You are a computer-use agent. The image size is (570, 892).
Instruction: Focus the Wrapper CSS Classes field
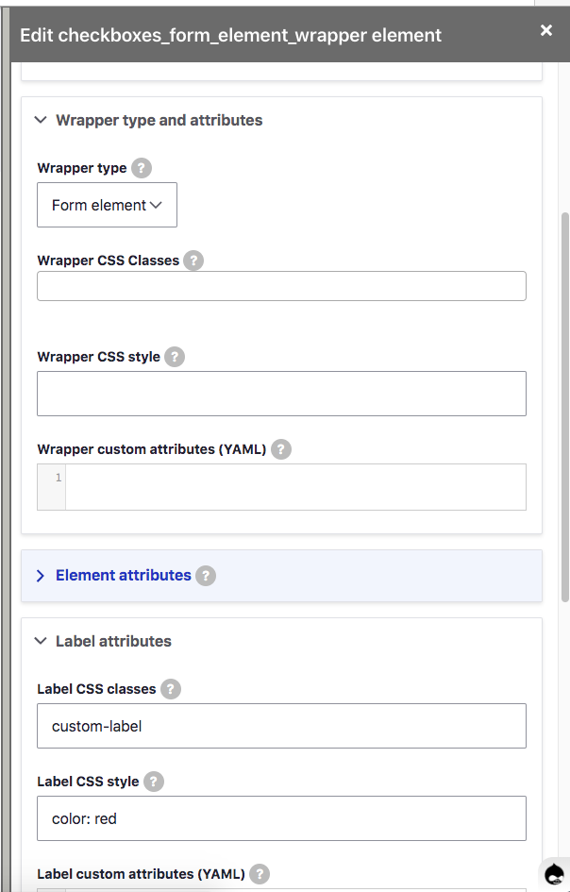tap(281, 286)
